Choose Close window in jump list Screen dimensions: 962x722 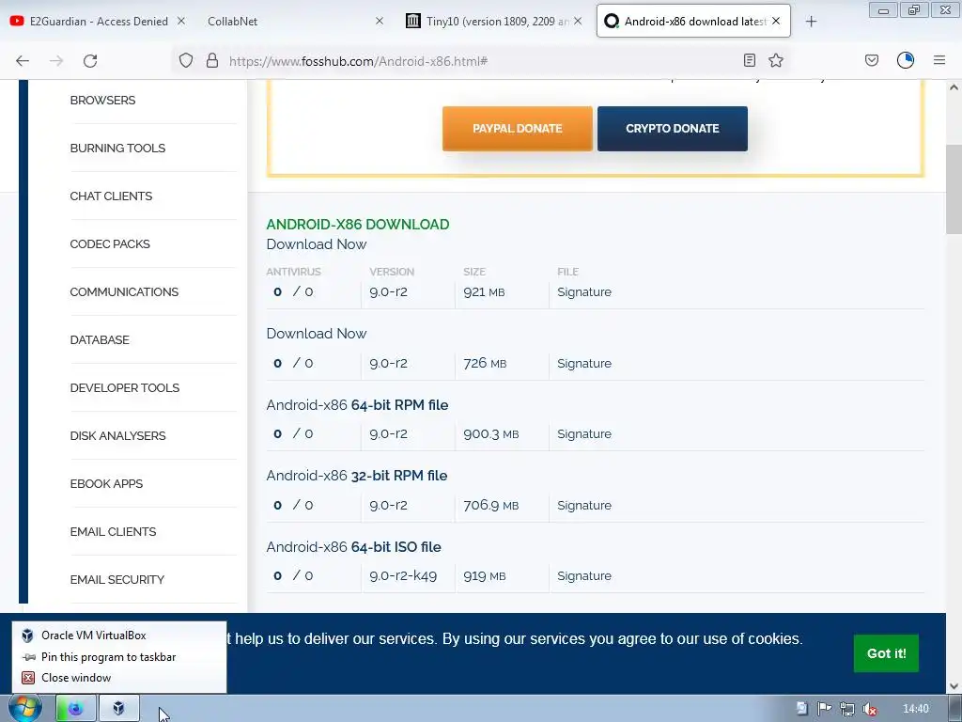tap(119, 678)
